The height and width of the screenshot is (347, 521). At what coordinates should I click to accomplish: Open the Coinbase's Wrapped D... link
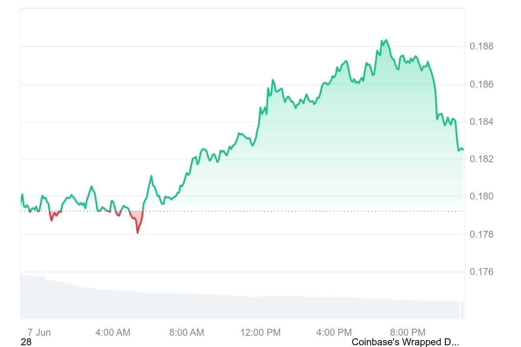tap(405, 342)
